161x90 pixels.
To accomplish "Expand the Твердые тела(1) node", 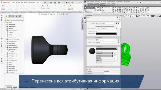I will click(x=5, y=26).
